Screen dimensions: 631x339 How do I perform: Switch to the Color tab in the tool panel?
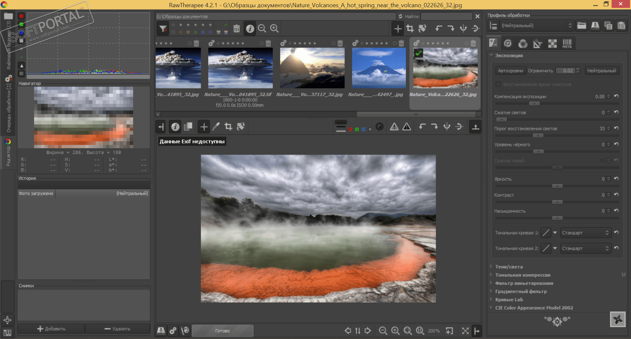tap(523, 43)
